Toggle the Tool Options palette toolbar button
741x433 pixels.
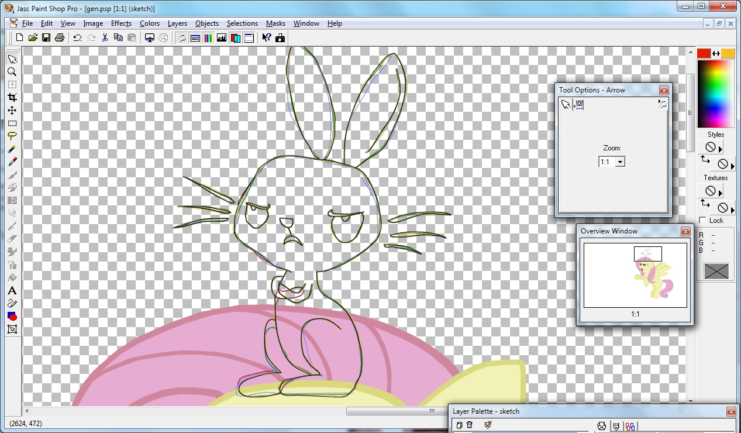coord(195,38)
